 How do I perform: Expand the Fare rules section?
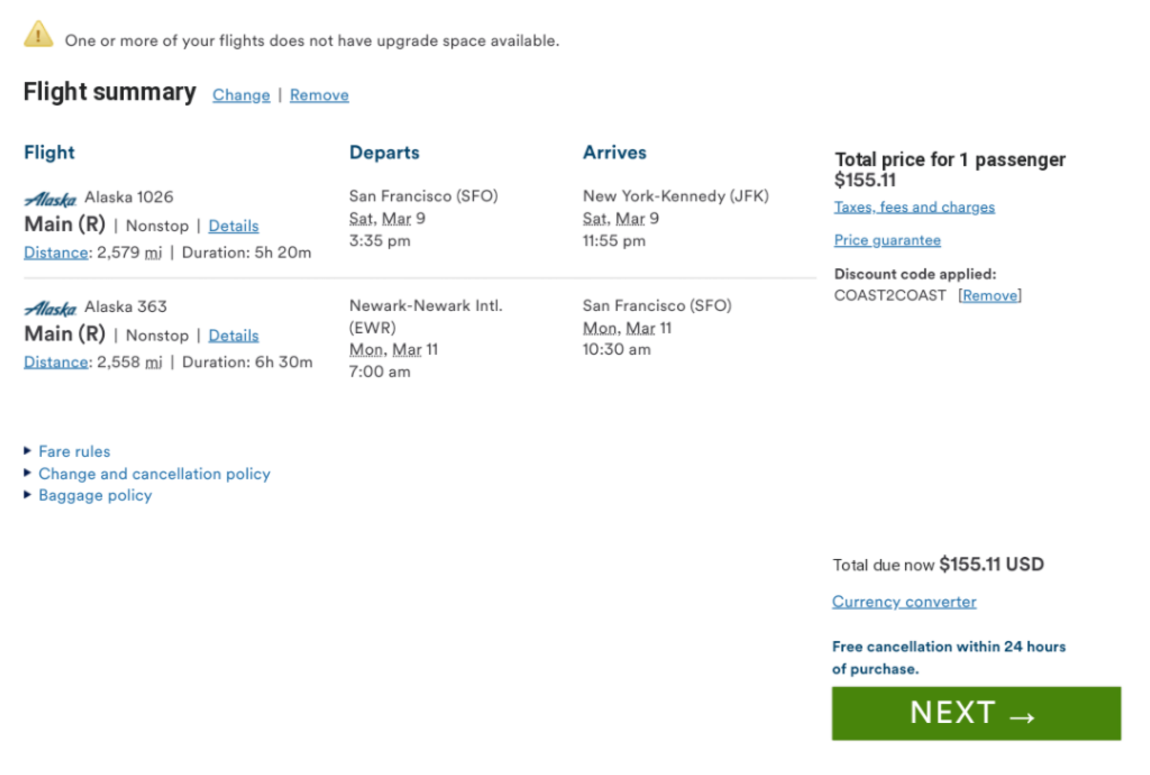click(x=74, y=451)
